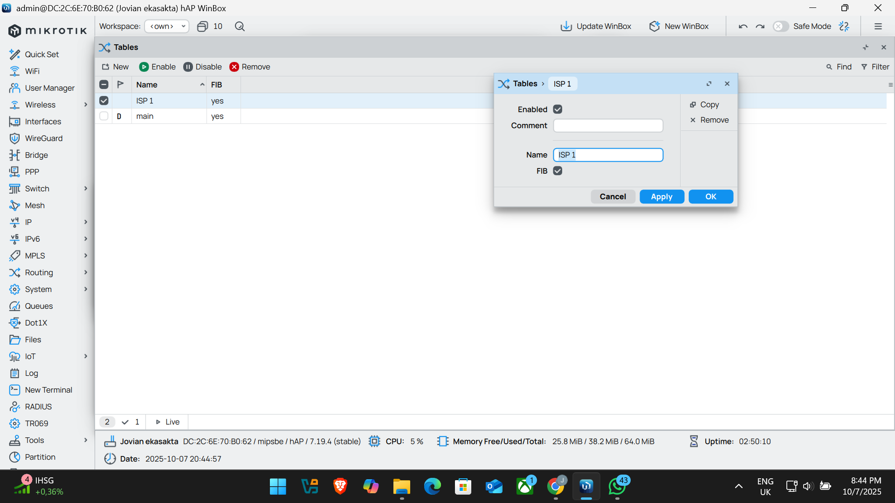895x503 pixels.
Task: Detach the ISP 1 dialog window
Action: (709, 84)
